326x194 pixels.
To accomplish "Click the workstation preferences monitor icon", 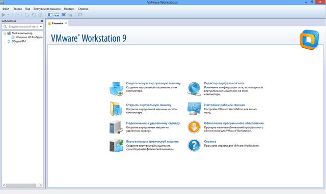I will [x=194, y=108].
